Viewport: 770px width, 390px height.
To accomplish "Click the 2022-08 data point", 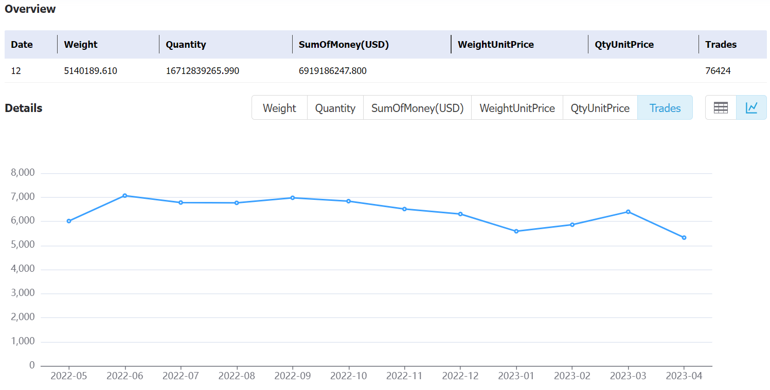I will (237, 202).
